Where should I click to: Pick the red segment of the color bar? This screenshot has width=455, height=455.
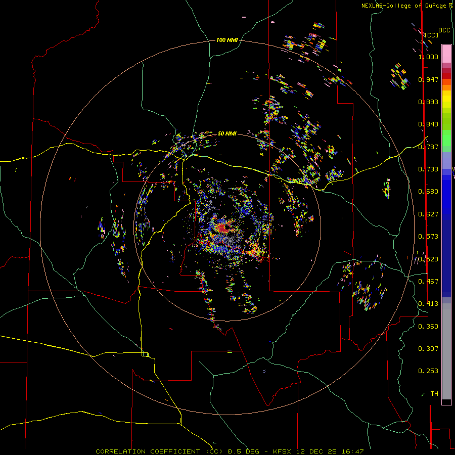(446, 76)
